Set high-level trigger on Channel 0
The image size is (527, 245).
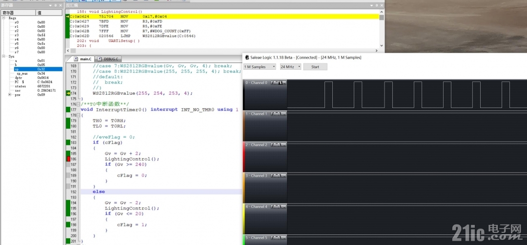[x=277, y=82]
